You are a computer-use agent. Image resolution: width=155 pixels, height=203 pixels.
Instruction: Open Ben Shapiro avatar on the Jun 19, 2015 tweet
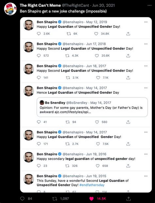pyautogui.click(x=29, y=179)
